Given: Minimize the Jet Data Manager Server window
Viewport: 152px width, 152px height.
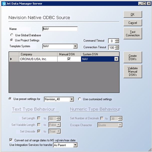Looking at the screenshot, I should click(140, 4).
